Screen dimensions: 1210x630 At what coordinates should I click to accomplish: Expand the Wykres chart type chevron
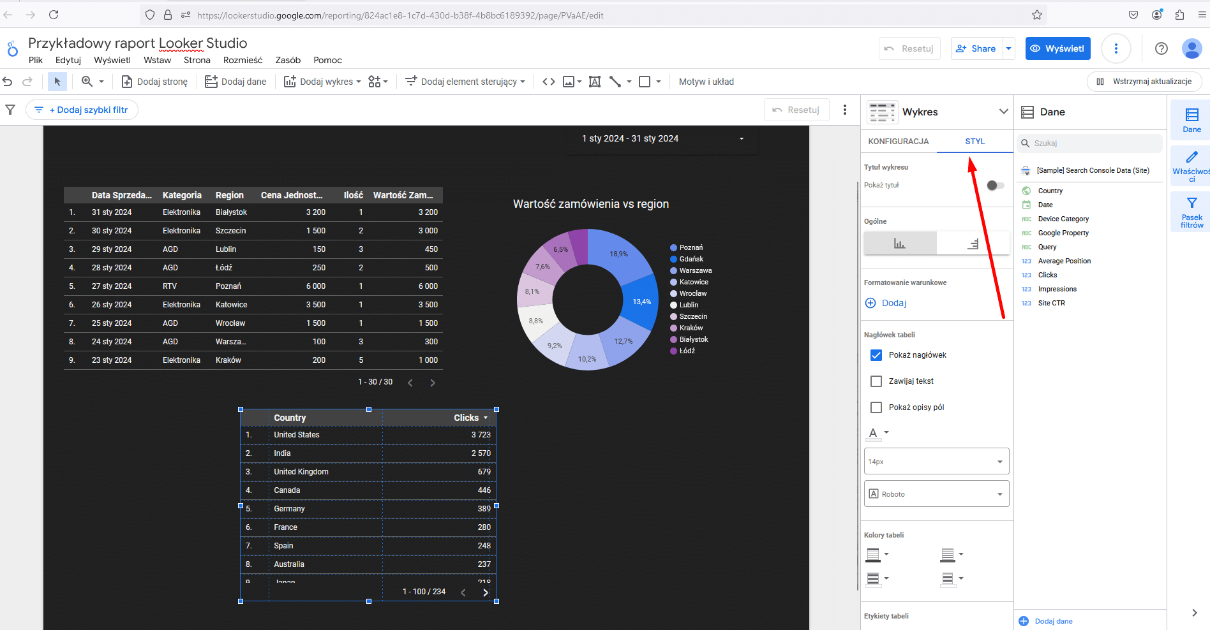point(1003,112)
